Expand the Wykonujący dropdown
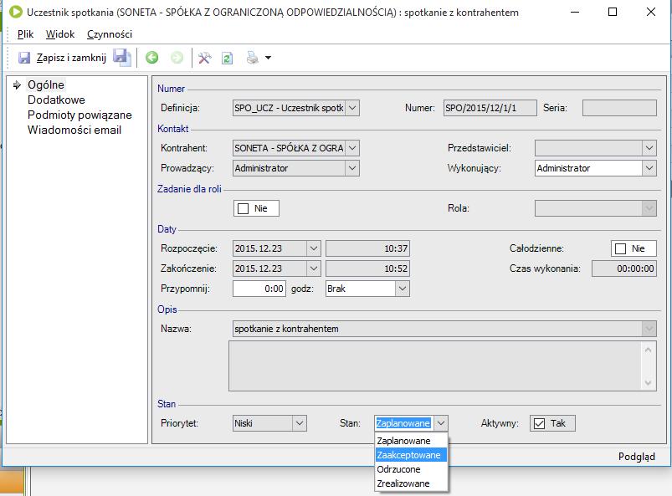This screenshot has height=496, width=672. click(649, 168)
